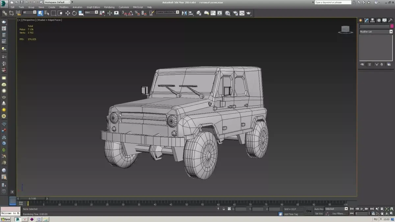The height and width of the screenshot is (222, 395).
Task: Switch to the Hierarchy command panel tab
Action: tap(372, 20)
